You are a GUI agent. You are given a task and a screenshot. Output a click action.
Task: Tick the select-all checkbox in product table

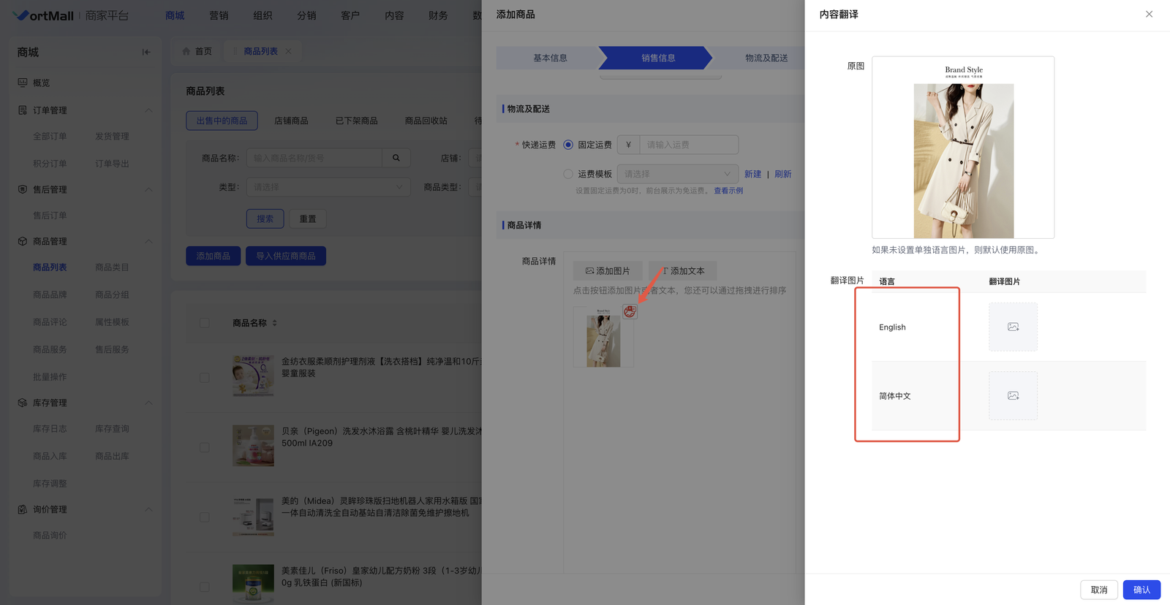(x=205, y=323)
